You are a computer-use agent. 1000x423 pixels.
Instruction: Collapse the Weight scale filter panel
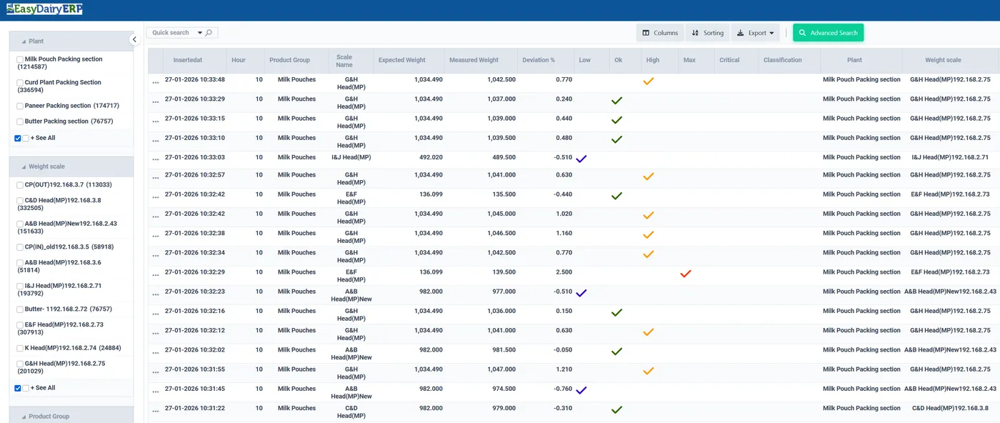(71, 166)
